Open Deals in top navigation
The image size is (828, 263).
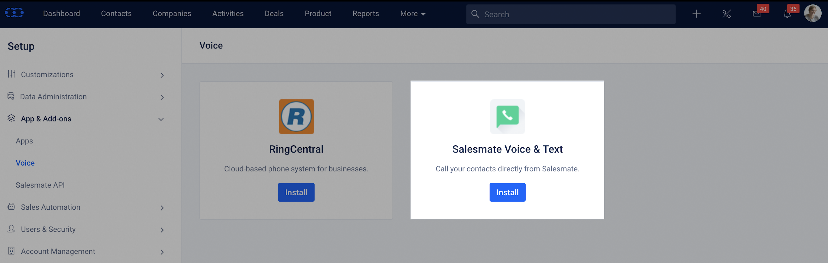tap(274, 14)
